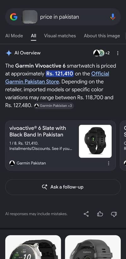This screenshot has width=126, height=259.
Task: Expand the source icons +2 group
Action: pos(101,53)
